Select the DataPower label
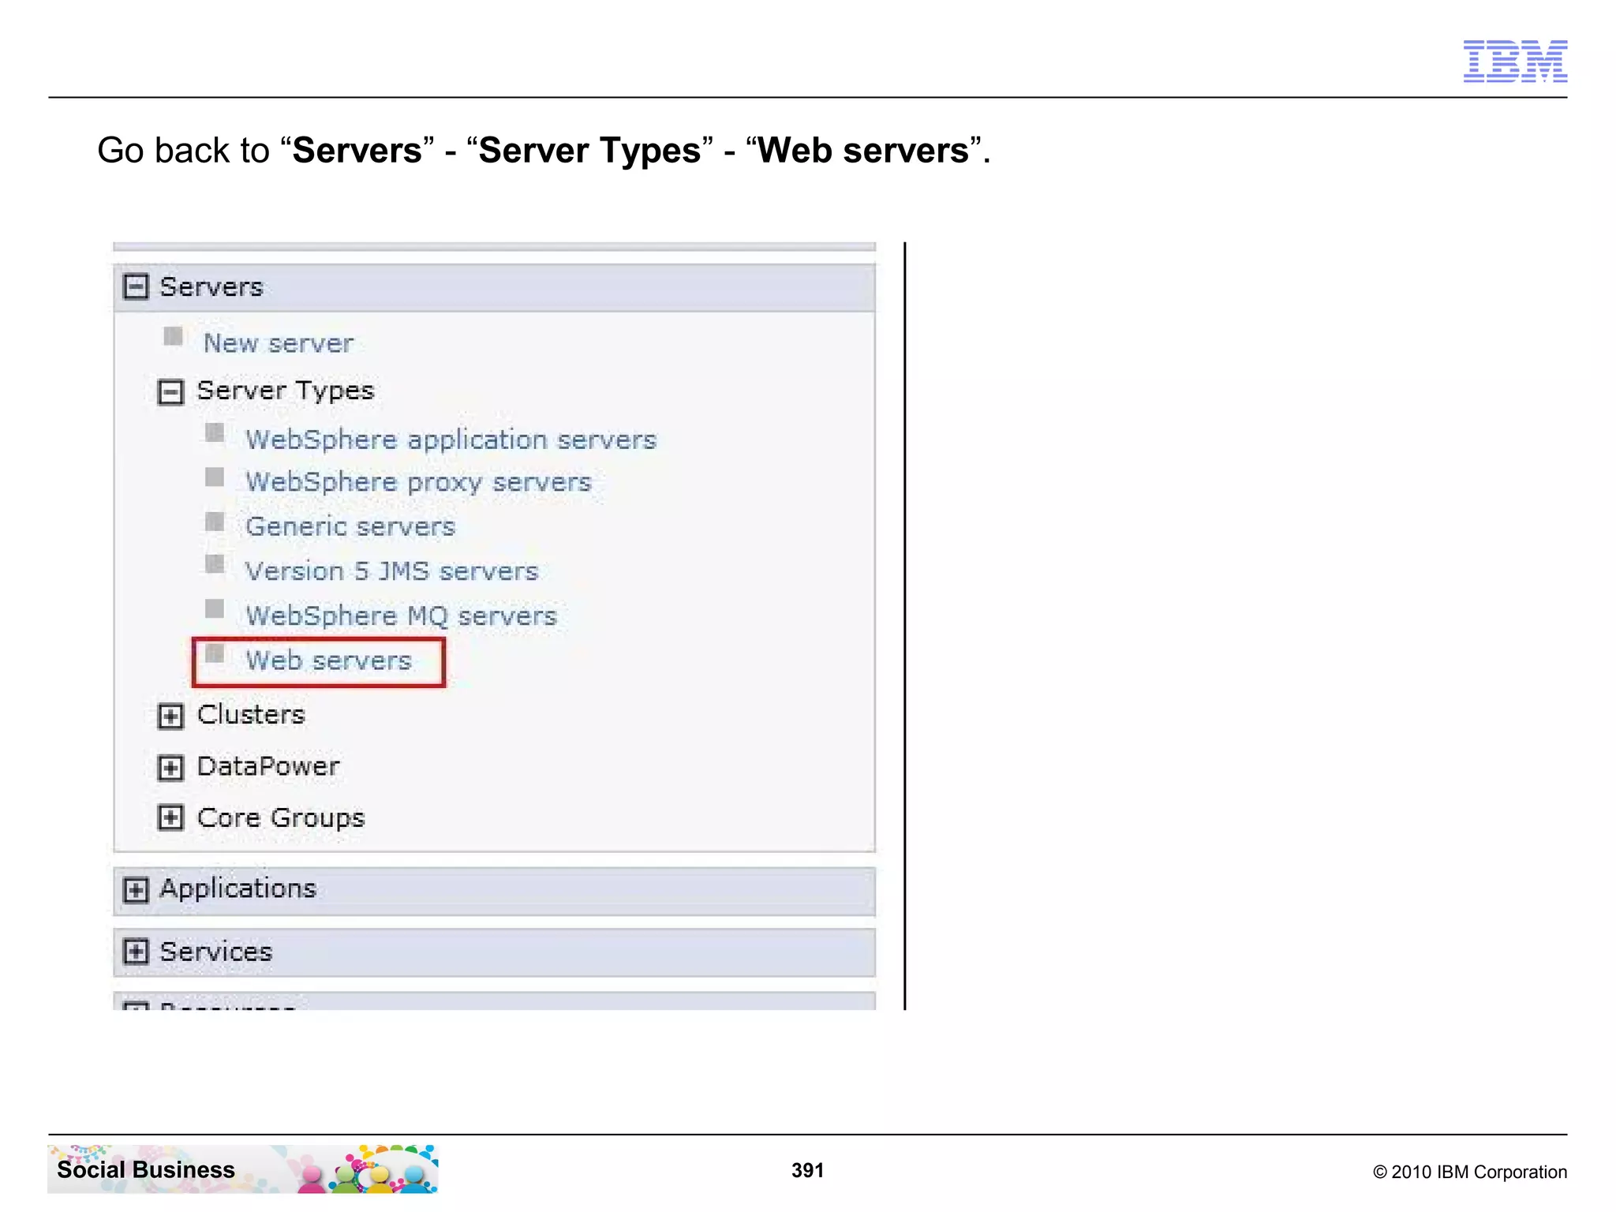This screenshot has height=1212, width=1616. pos(268,766)
